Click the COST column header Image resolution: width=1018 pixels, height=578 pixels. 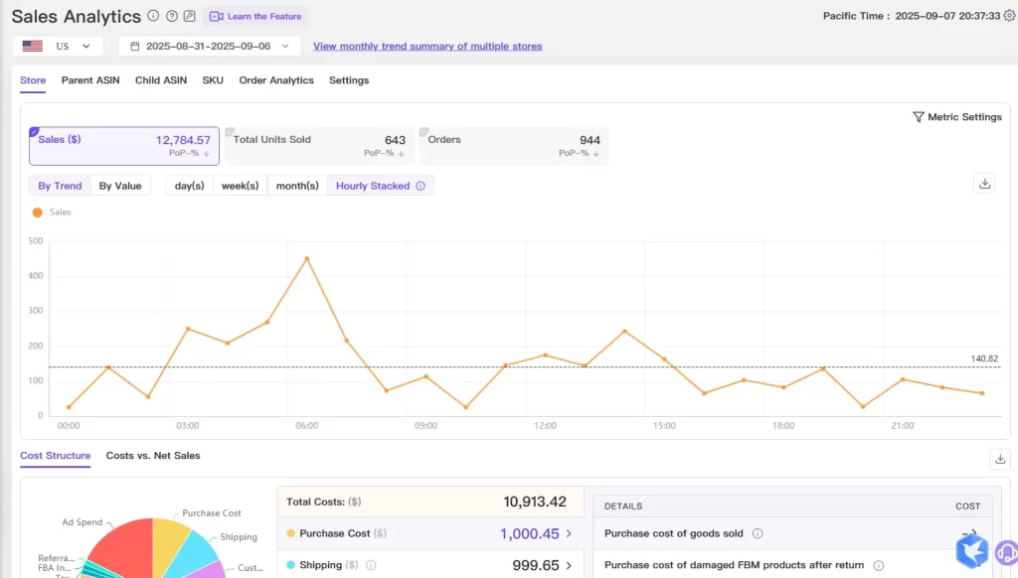point(968,506)
